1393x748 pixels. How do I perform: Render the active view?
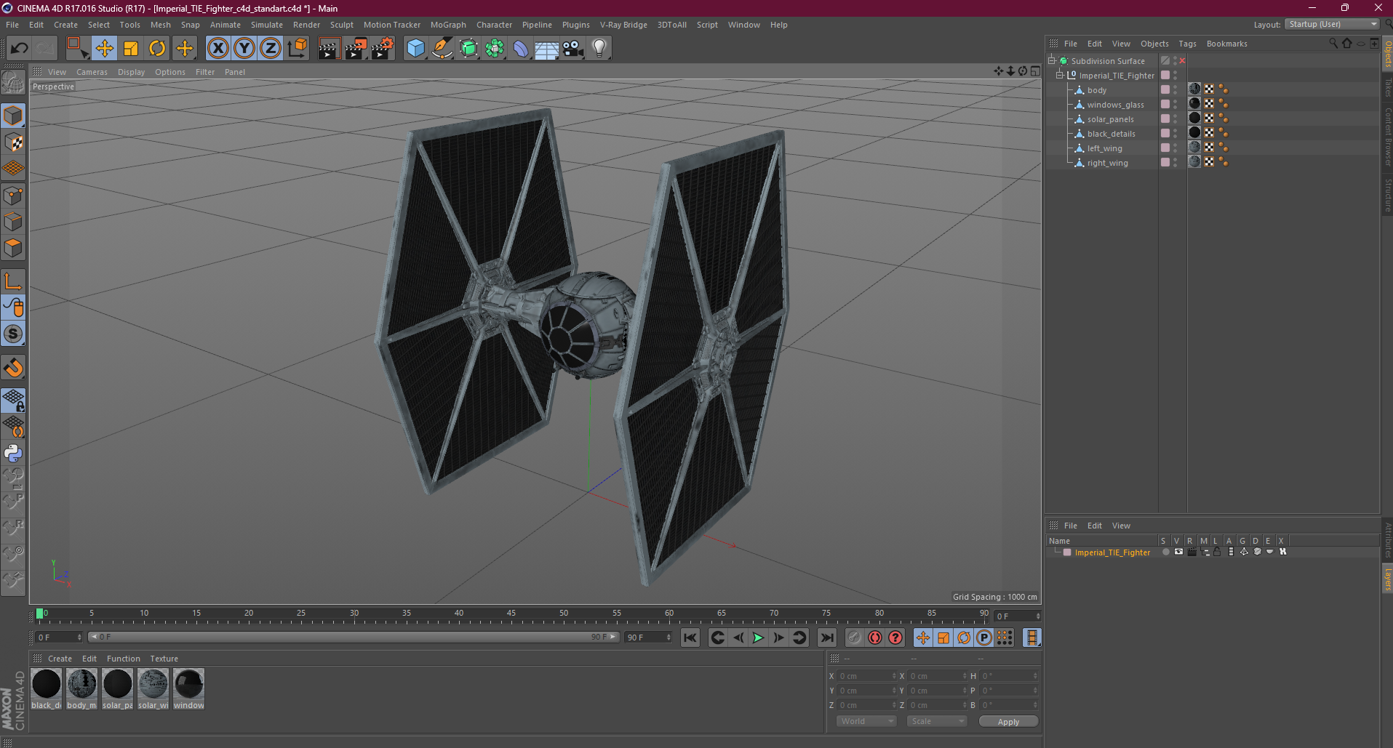tap(329, 49)
